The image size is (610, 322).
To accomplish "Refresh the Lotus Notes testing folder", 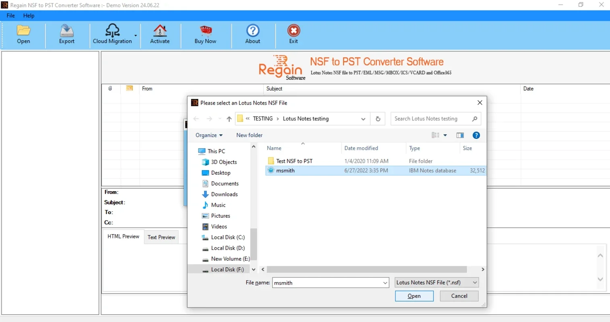I will tap(378, 119).
